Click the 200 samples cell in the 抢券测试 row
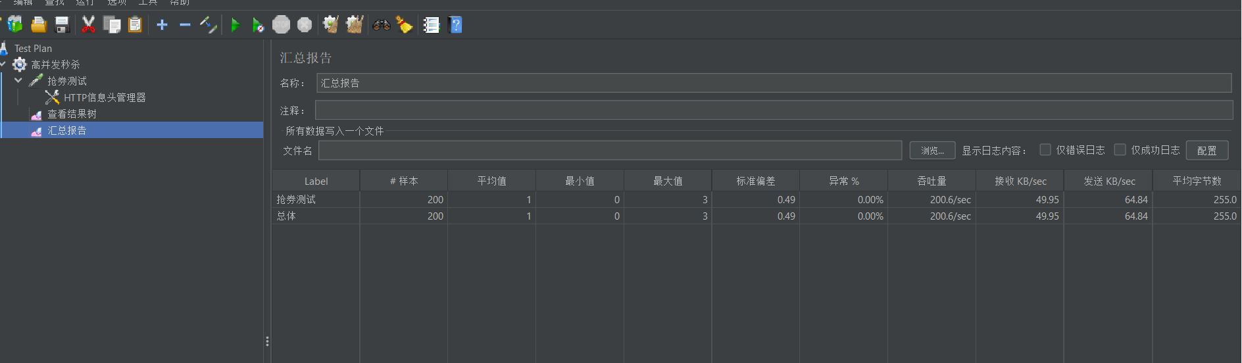This screenshot has width=1242, height=363. click(404, 199)
